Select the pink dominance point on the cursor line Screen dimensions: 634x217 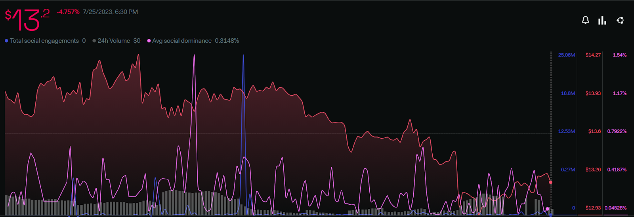click(548, 209)
